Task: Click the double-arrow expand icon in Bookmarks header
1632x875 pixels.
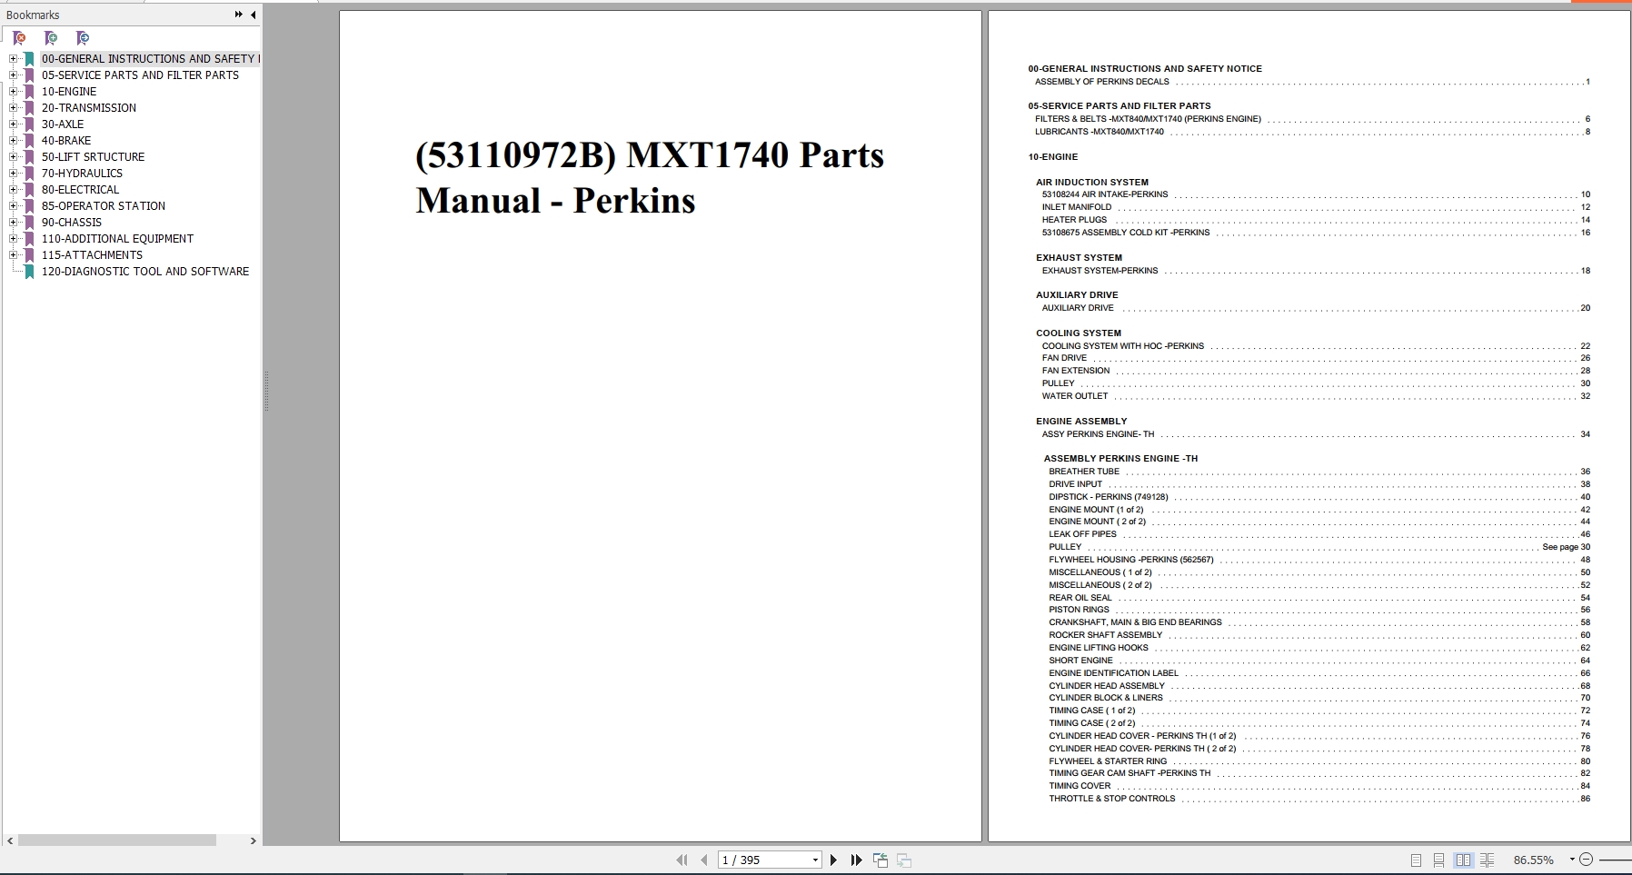Action: [238, 15]
